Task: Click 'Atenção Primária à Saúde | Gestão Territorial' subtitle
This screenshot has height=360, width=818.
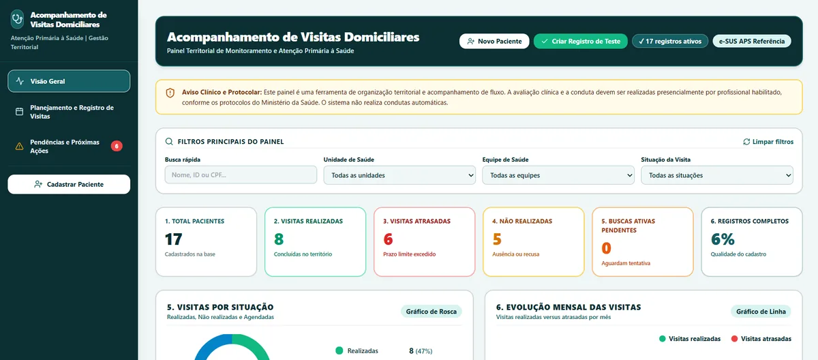Action: pyautogui.click(x=59, y=42)
